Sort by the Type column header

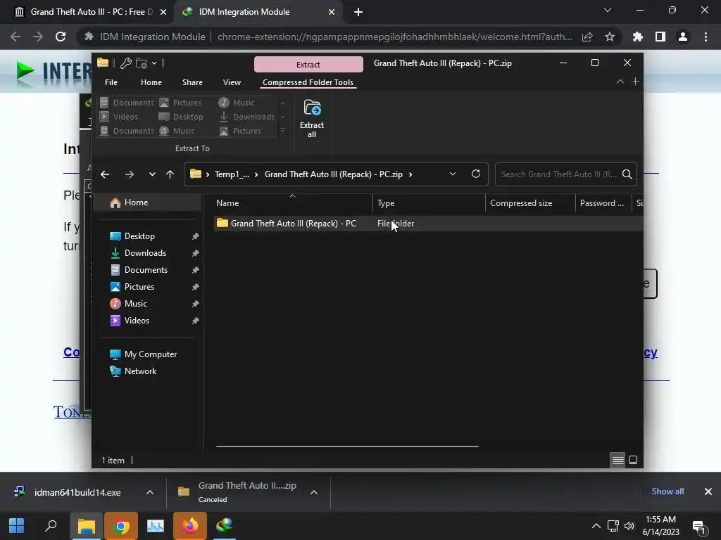(x=429, y=203)
